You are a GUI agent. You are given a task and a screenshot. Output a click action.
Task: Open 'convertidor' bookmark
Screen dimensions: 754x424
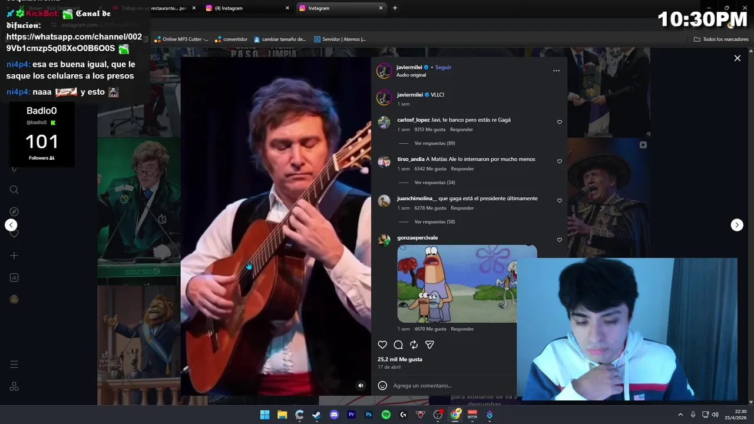pyautogui.click(x=231, y=39)
